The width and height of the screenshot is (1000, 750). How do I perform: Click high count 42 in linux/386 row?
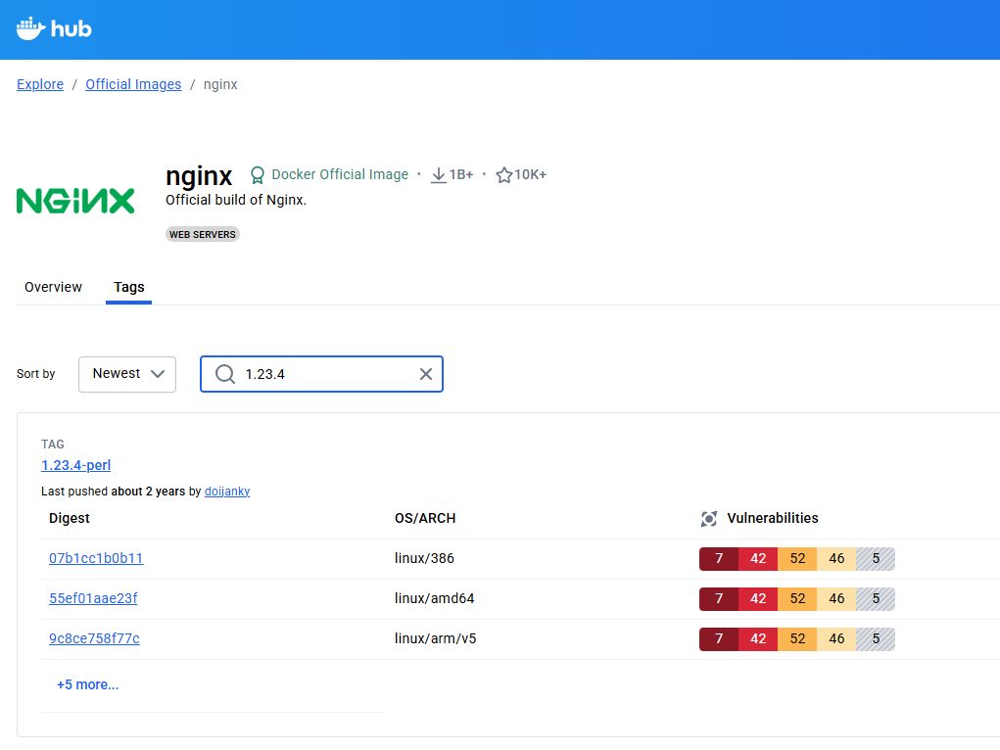tap(758, 559)
